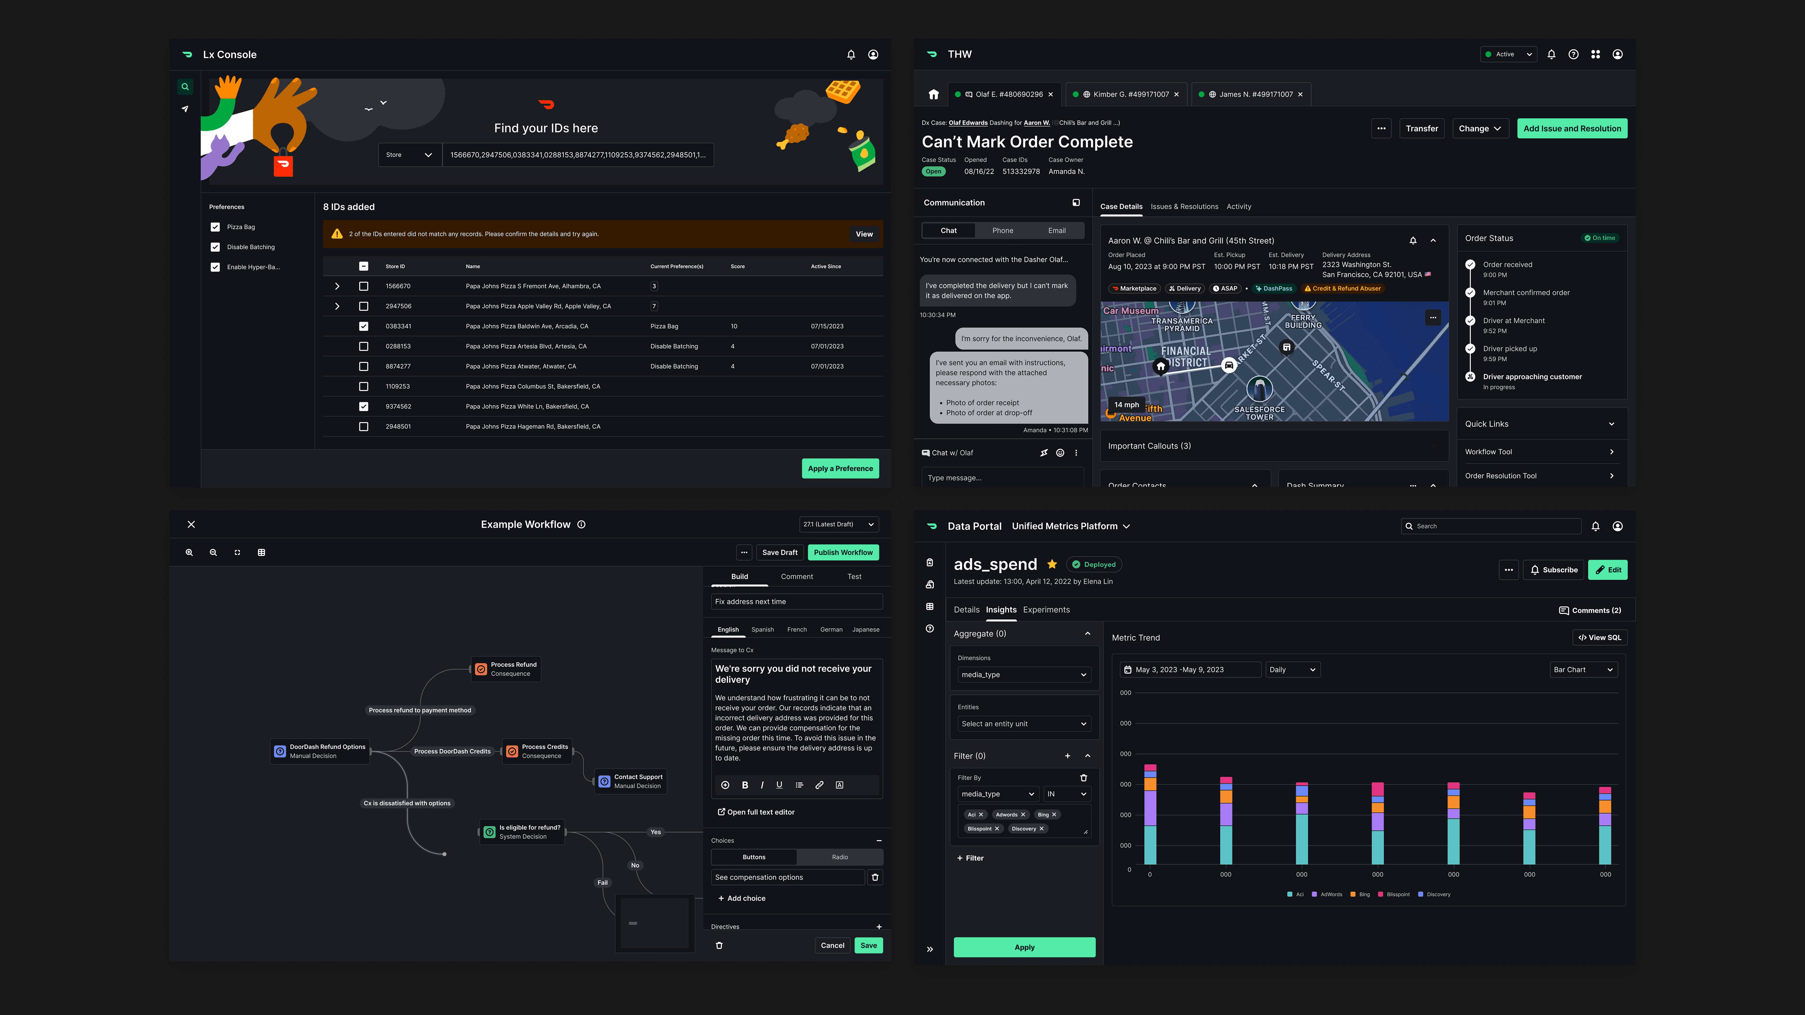Delete the 'See compensation options' choice
Image resolution: width=1805 pixels, height=1015 pixels.
(875, 877)
